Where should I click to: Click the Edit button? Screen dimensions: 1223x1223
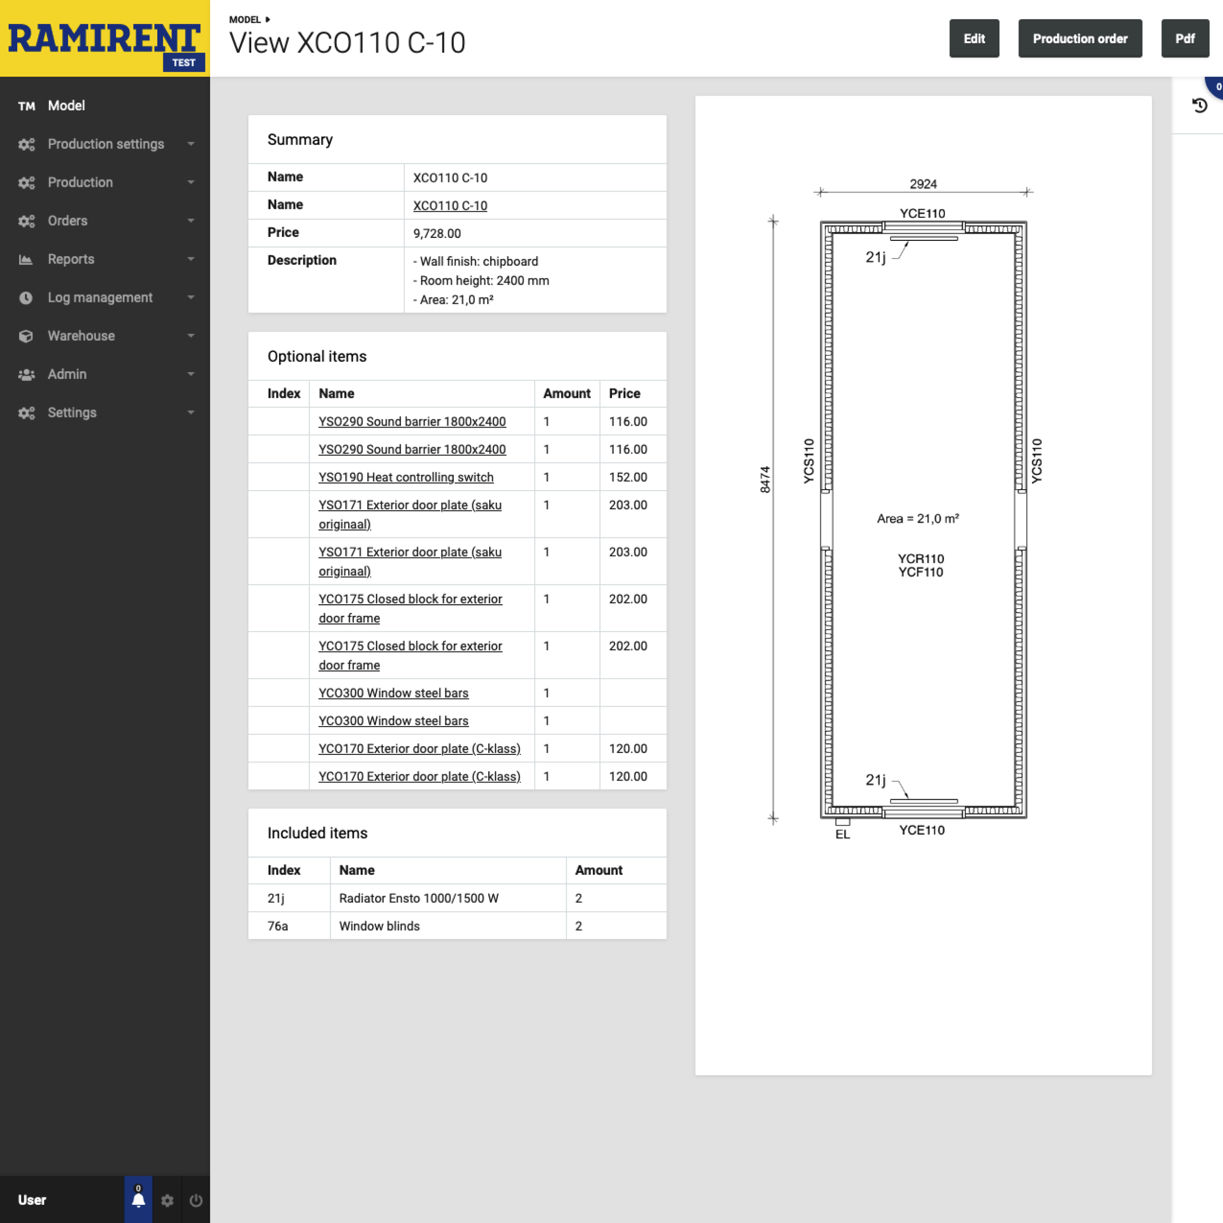(974, 38)
